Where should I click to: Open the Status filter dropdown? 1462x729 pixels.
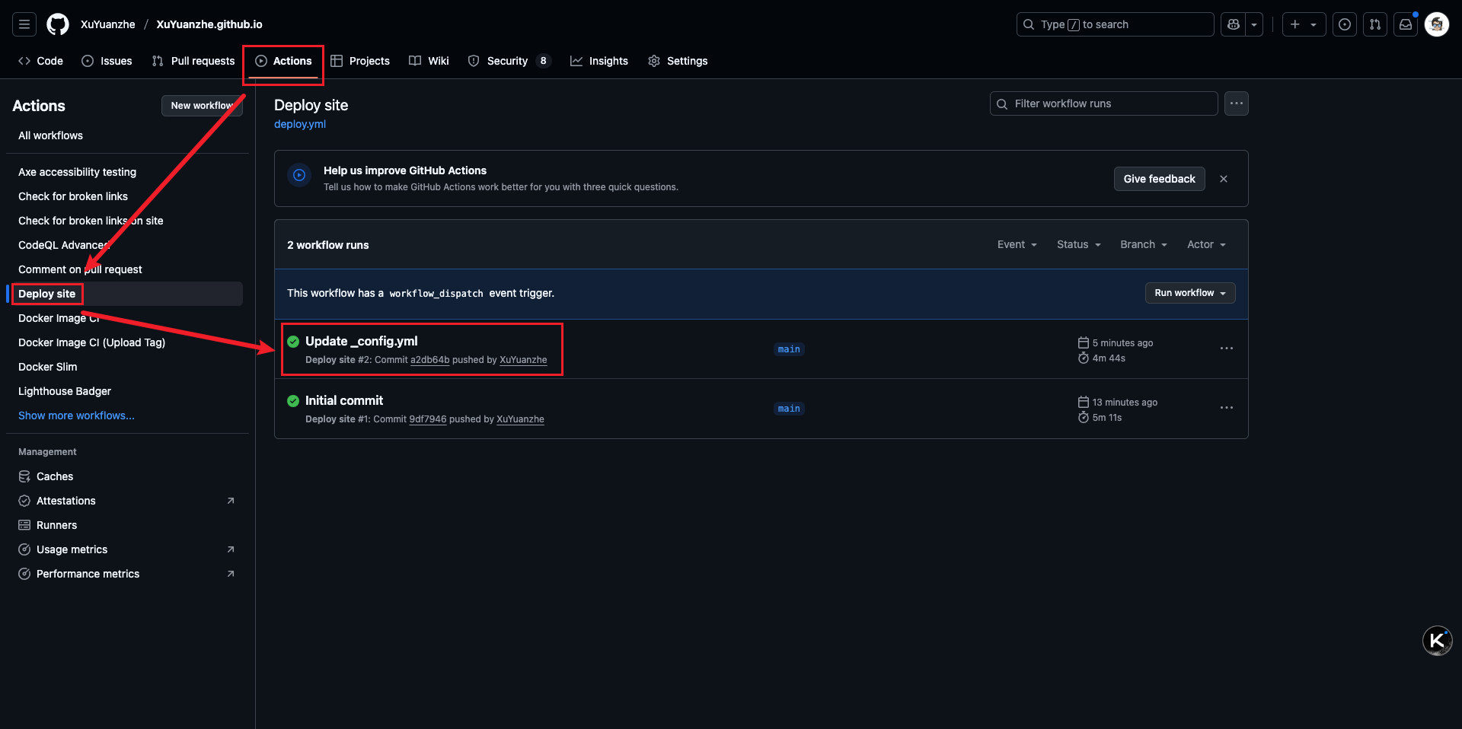[x=1079, y=244]
